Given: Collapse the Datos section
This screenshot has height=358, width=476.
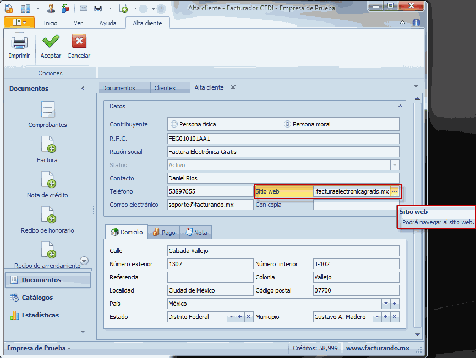Looking at the screenshot, I should point(400,106).
